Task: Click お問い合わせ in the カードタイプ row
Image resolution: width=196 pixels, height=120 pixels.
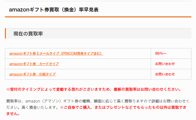Action: (x=165, y=64)
